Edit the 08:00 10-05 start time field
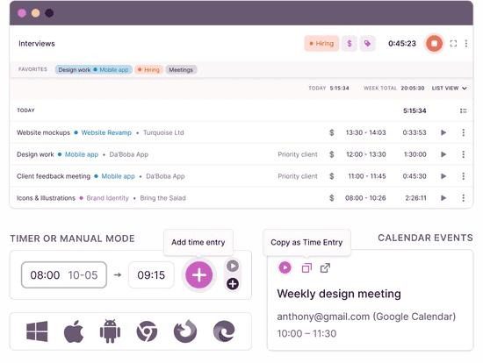 [64, 275]
